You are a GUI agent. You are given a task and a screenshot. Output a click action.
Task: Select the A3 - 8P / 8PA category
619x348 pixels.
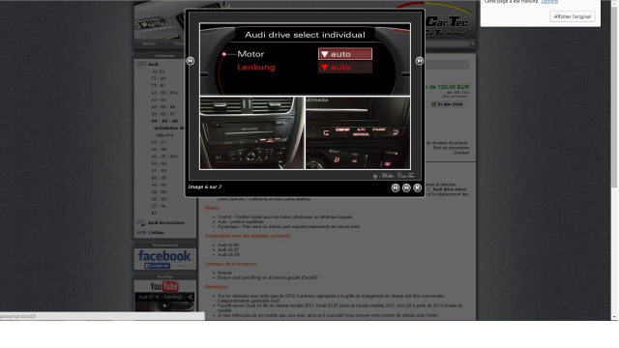[164, 93]
